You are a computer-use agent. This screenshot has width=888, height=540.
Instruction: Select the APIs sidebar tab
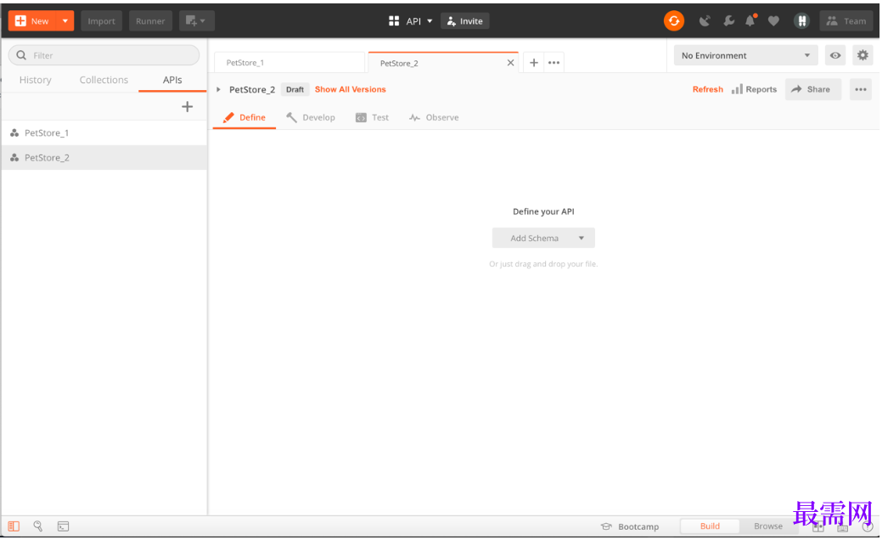tap(172, 80)
